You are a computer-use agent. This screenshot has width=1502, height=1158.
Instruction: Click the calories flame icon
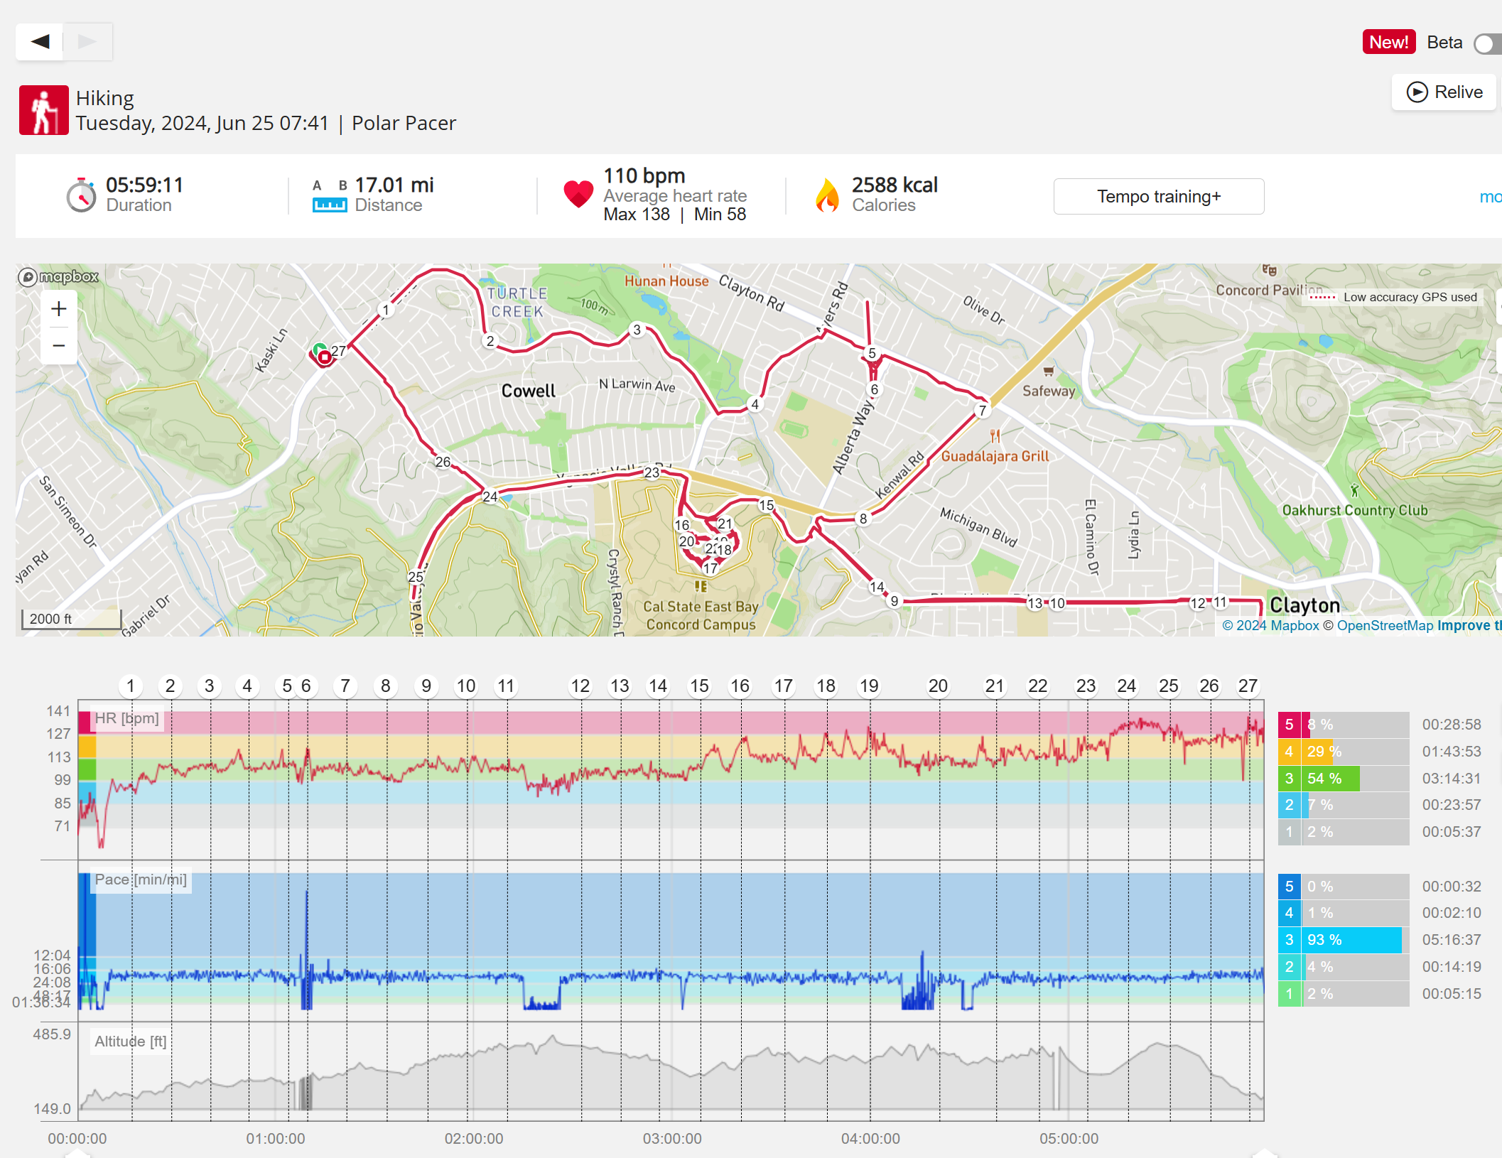[827, 195]
